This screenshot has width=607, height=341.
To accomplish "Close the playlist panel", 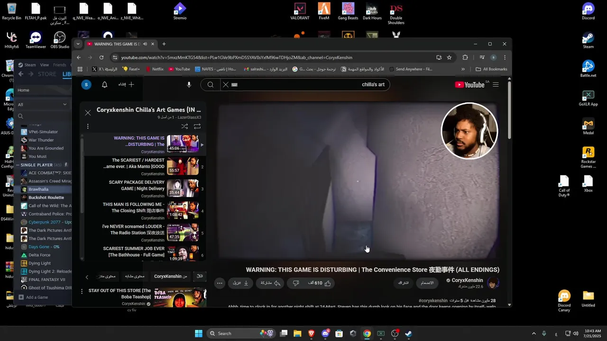I will click(88, 113).
